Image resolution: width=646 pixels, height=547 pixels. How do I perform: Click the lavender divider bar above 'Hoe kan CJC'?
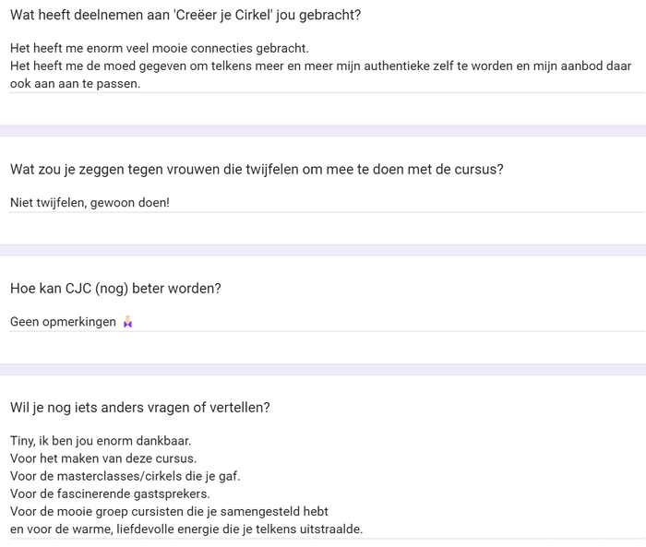coord(323,250)
